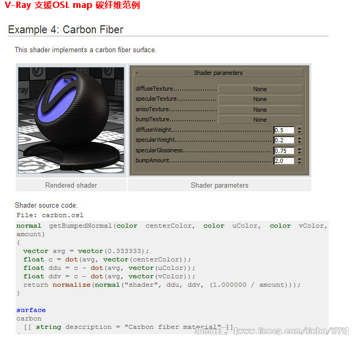This screenshot has height=340, width=364.
Task: Open the specularTexture None map button
Action: tap(260, 99)
